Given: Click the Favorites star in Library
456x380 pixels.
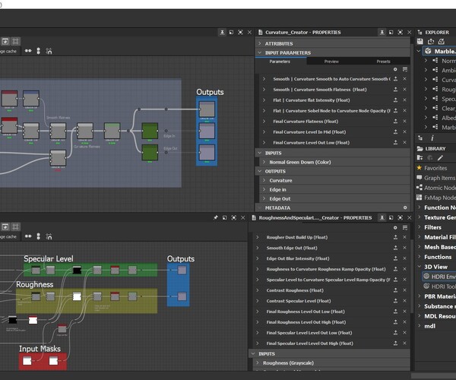Looking at the screenshot, I should click(x=419, y=167).
